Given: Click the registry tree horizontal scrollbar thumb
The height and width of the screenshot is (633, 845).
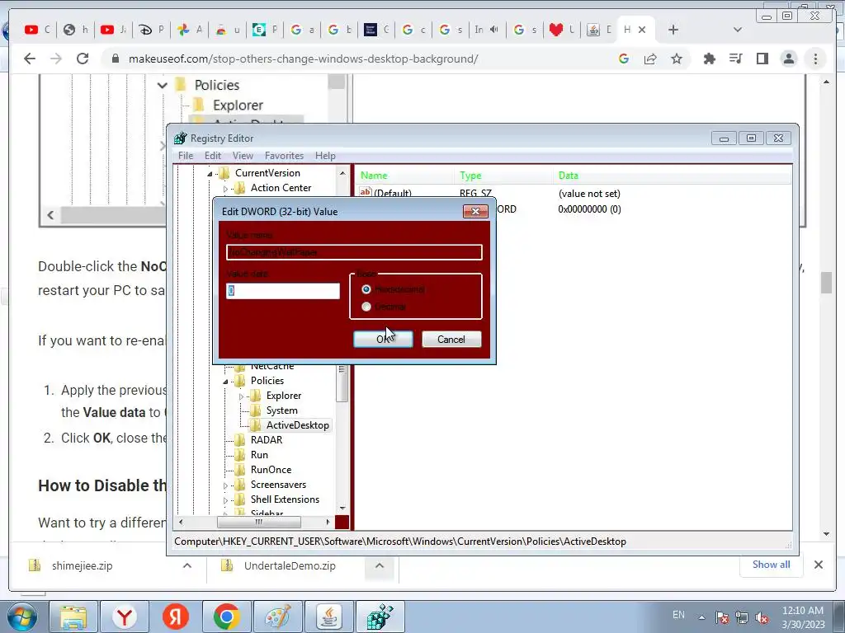Looking at the screenshot, I should 258,522.
